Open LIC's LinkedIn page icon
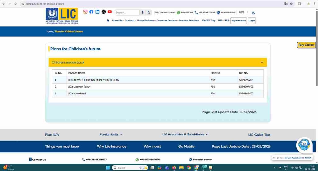Image resolution: width=318 pixels, height=171 pixels. pos(97,12)
